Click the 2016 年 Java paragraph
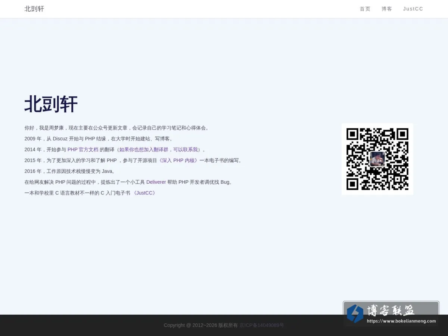Viewport: 448px width, 336px height. 71,171
